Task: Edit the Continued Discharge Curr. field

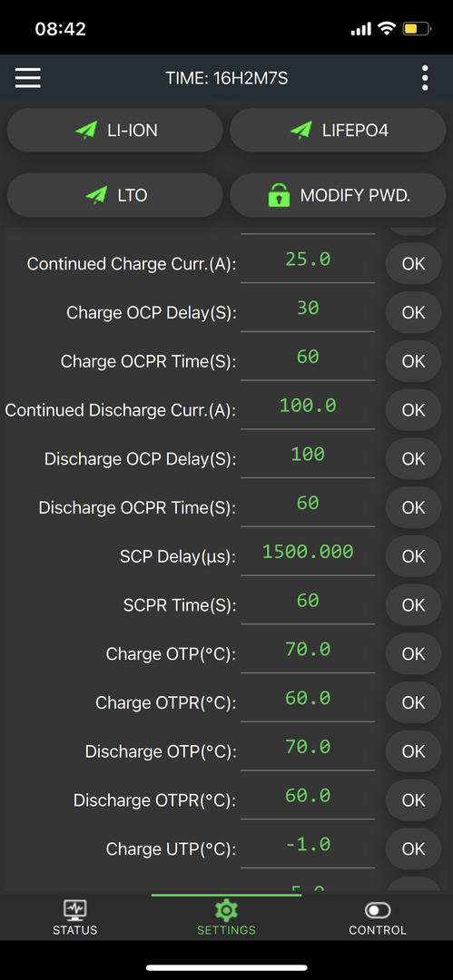Action: coord(308,407)
